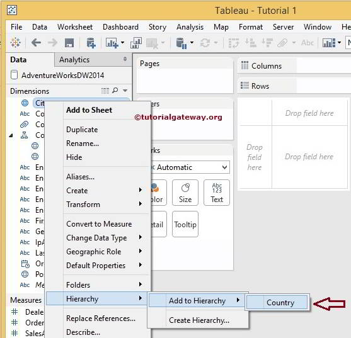Image resolution: width=351 pixels, height=338 pixels.
Task: Click the Show Mark Labels Abc icon
Action: click(x=308, y=42)
